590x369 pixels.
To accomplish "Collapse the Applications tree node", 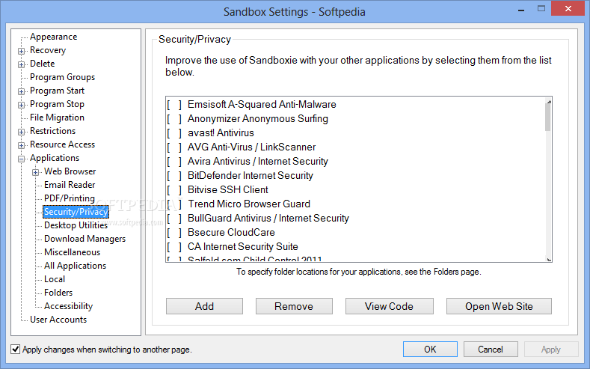I will tap(22, 159).
